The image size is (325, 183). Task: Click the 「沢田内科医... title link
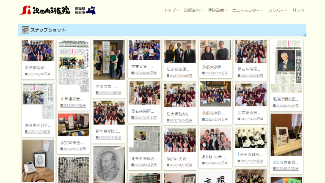250,155
